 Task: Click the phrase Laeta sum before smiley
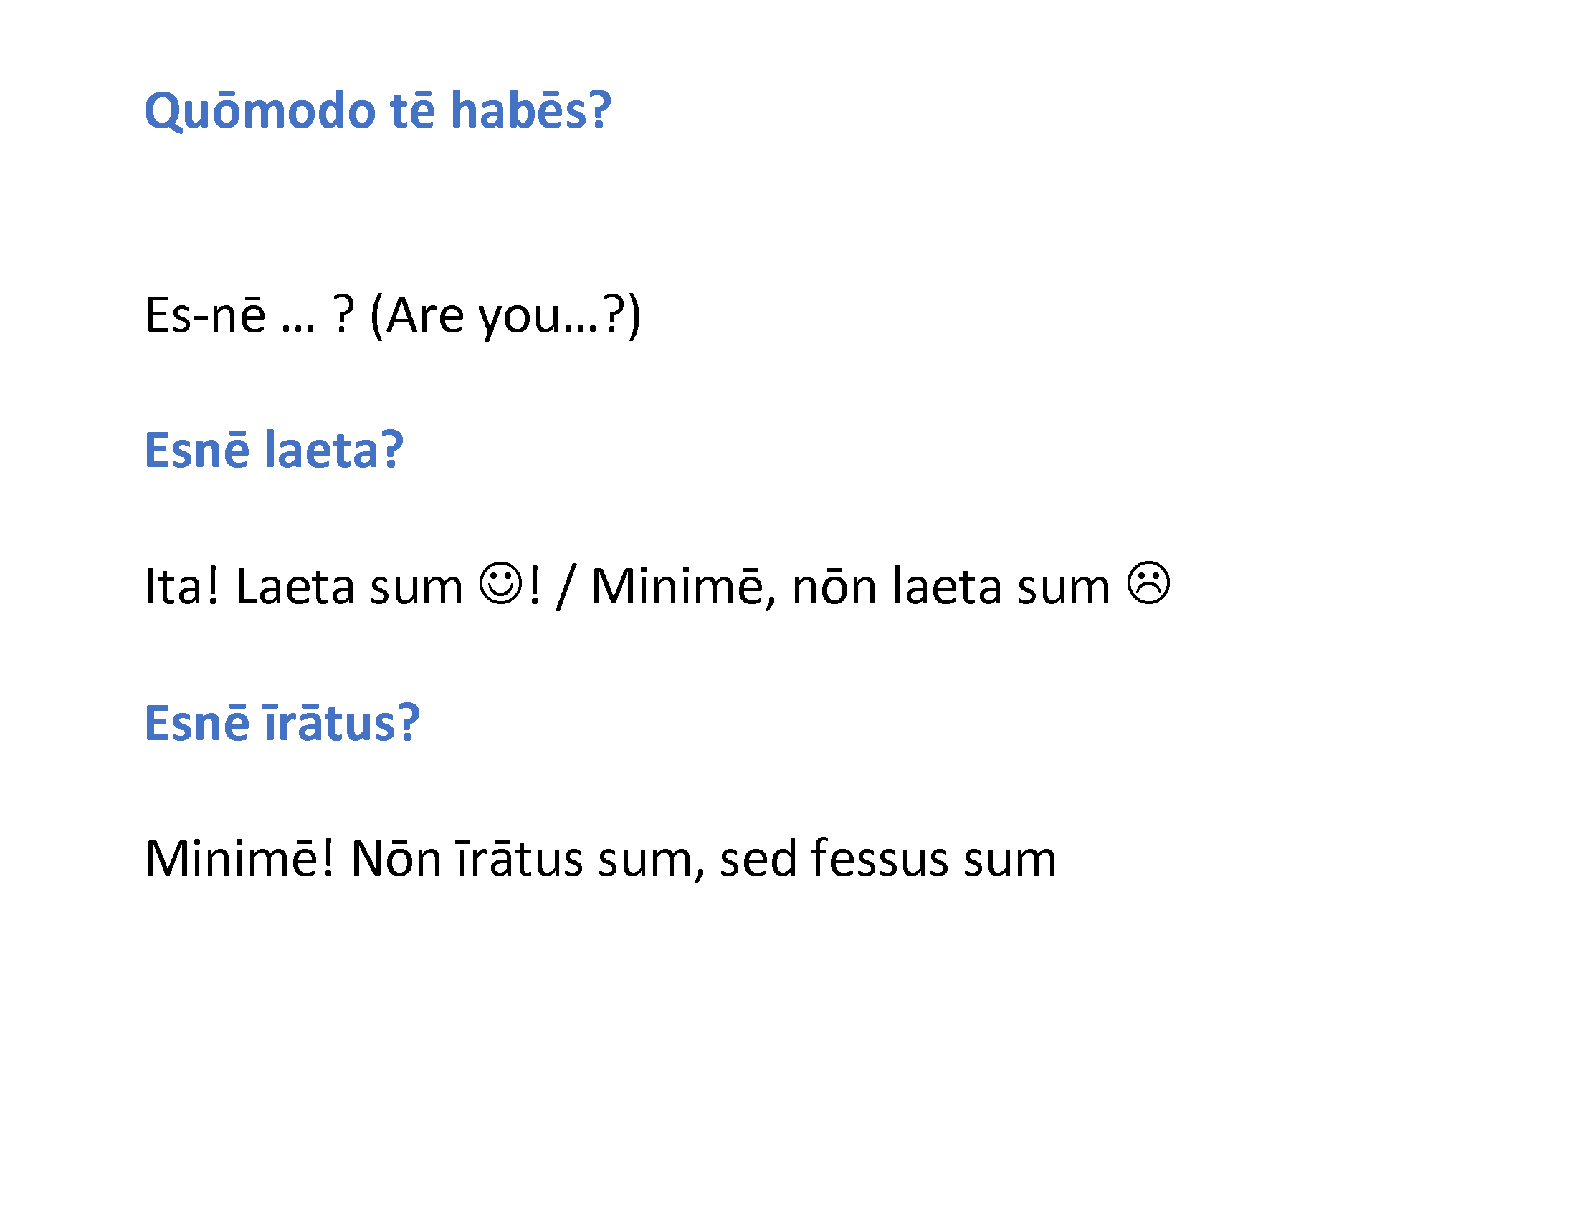coord(349,586)
